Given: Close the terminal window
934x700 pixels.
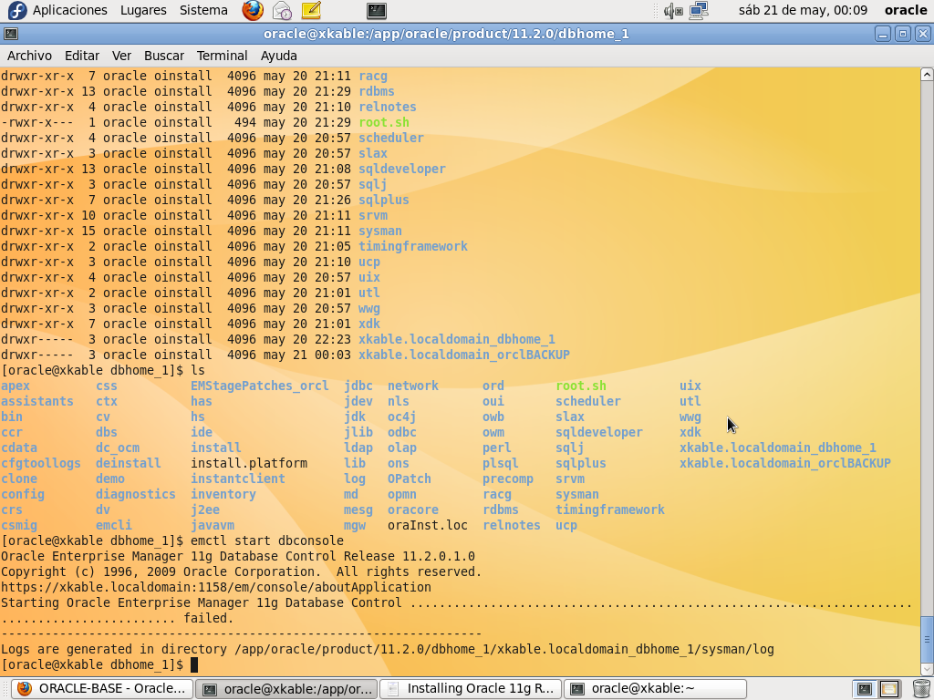Looking at the screenshot, I should (922, 34).
